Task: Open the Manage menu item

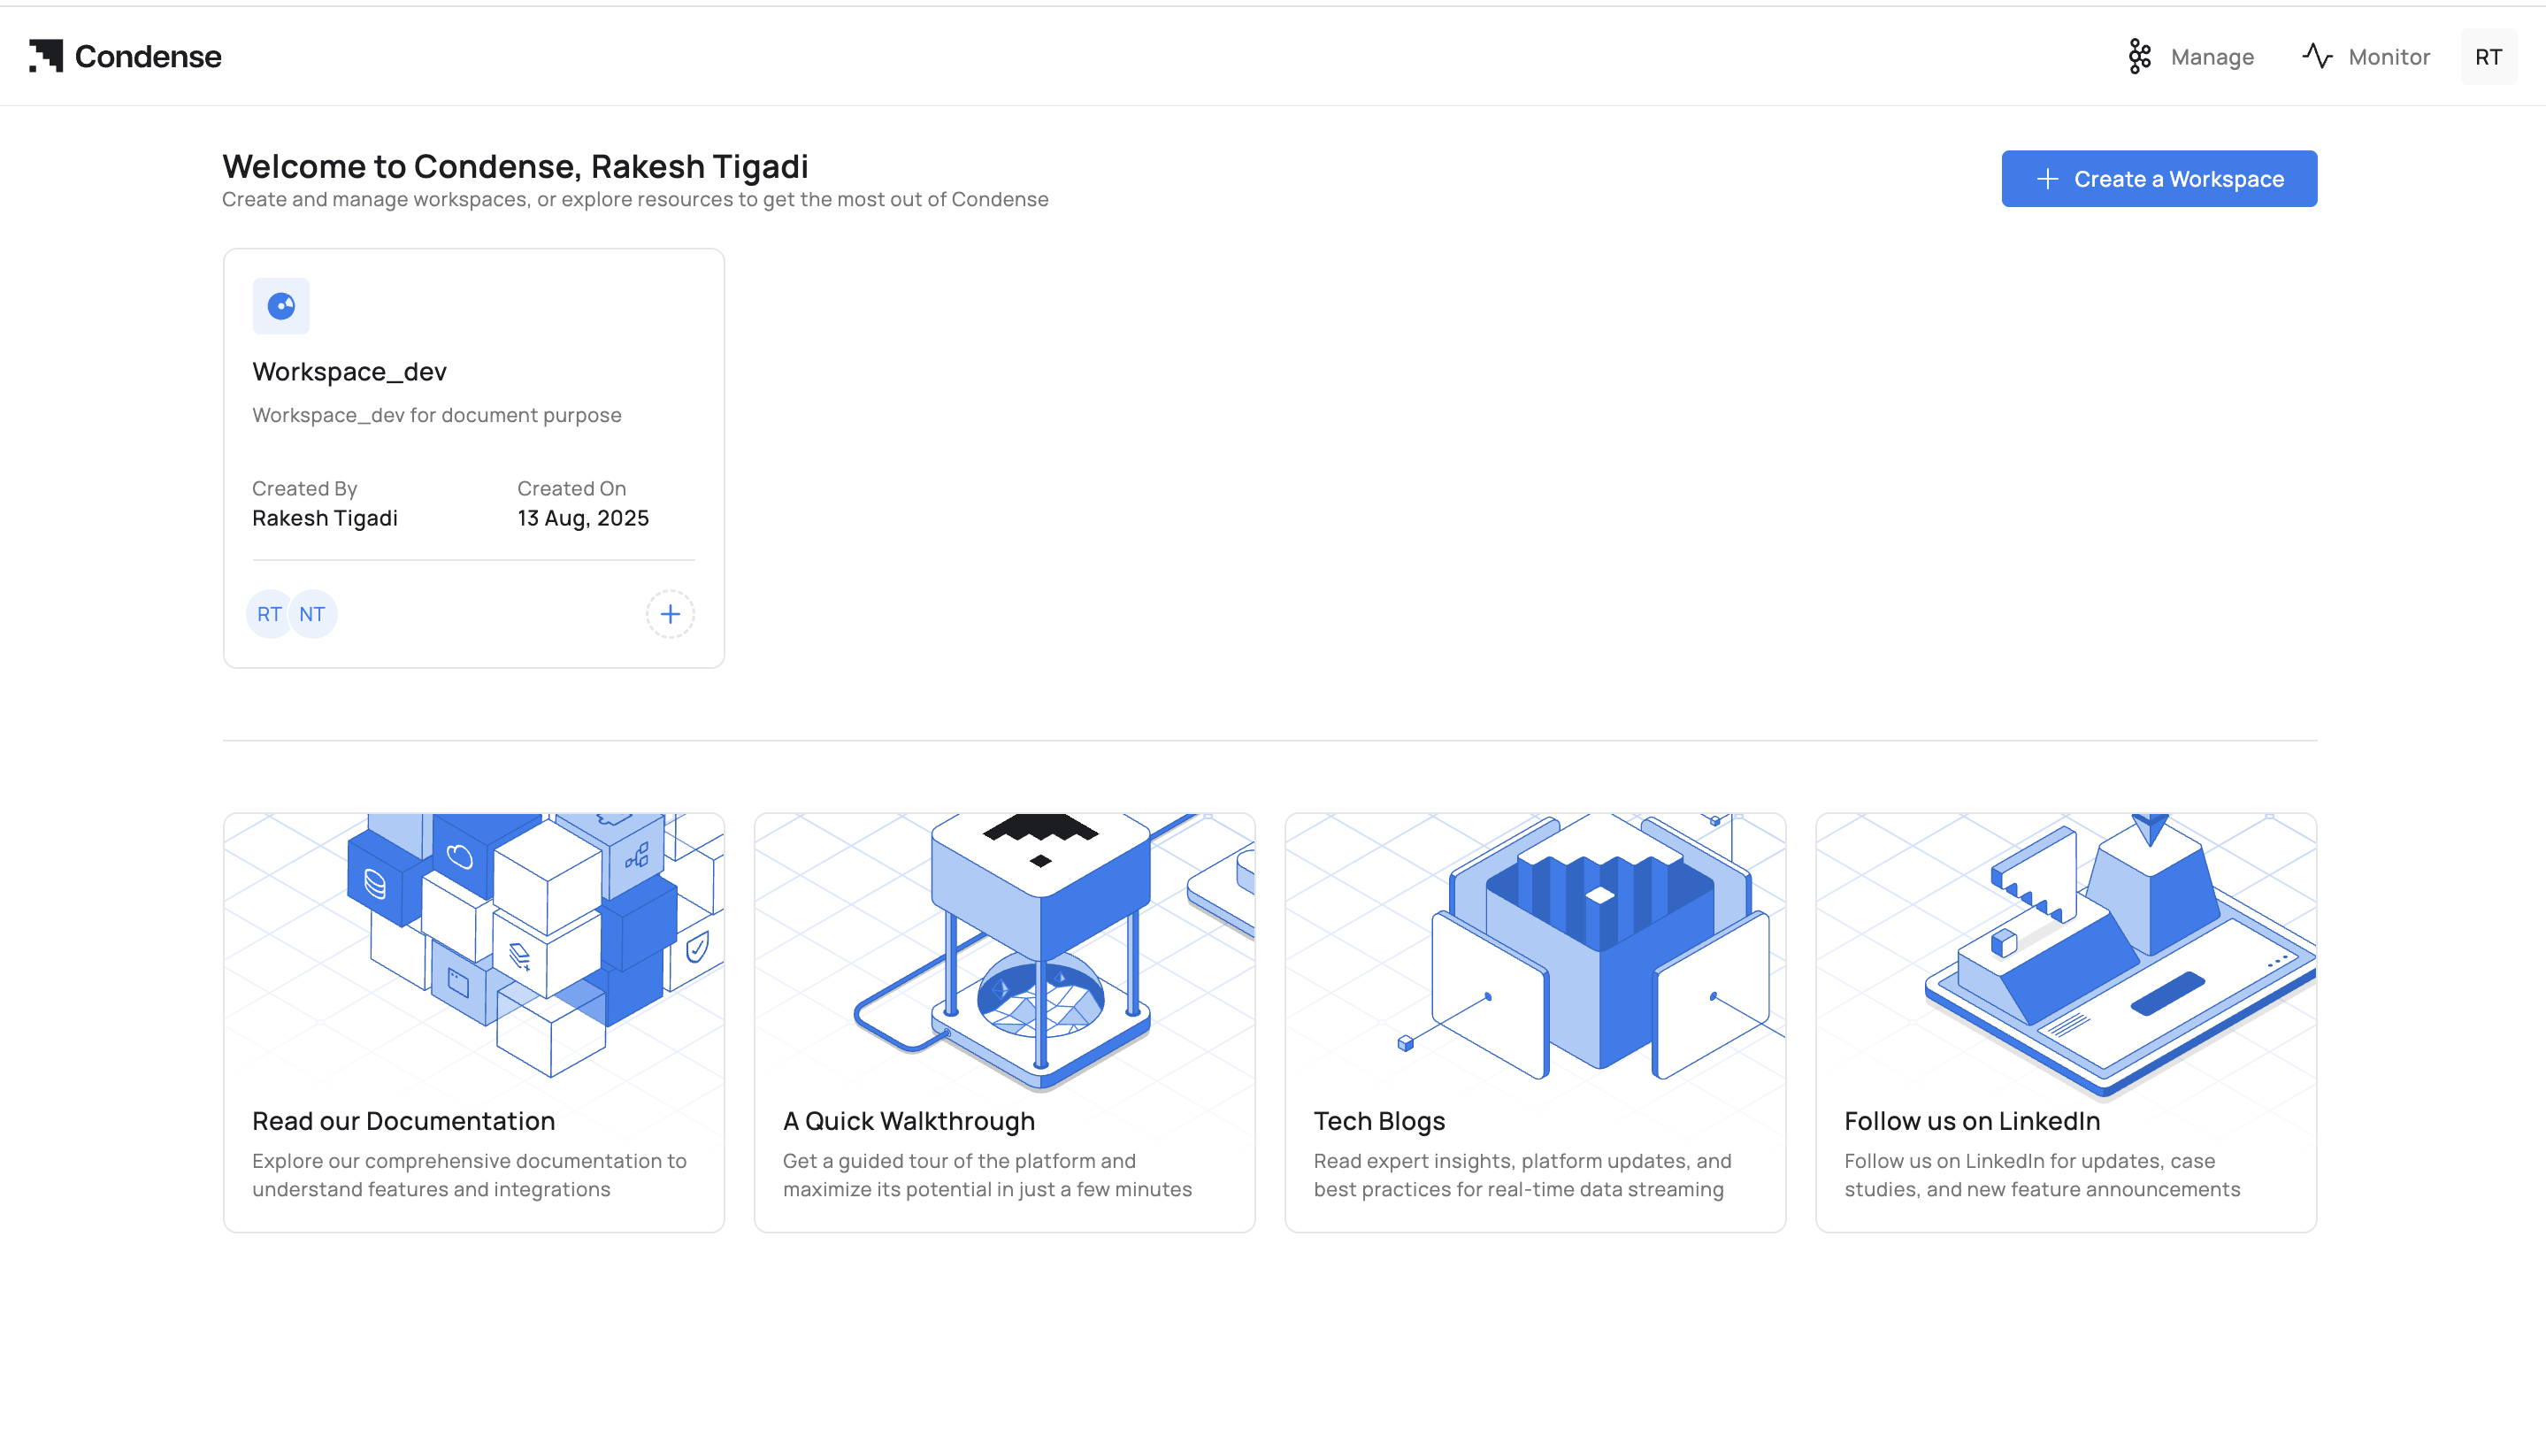Action: (2212, 57)
